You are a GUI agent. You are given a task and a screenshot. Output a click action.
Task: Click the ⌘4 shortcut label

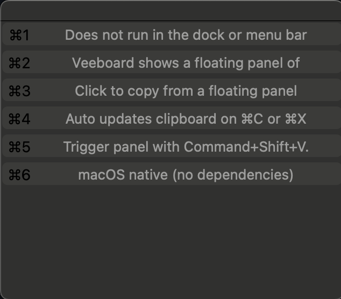(x=19, y=119)
